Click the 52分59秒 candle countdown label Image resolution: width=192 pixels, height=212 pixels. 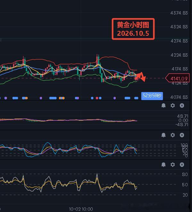click(x=152, y=96)
